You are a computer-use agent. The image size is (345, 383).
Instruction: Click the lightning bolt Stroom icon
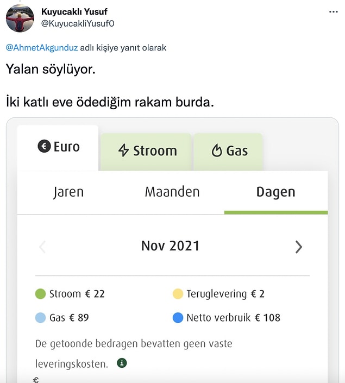123,150
